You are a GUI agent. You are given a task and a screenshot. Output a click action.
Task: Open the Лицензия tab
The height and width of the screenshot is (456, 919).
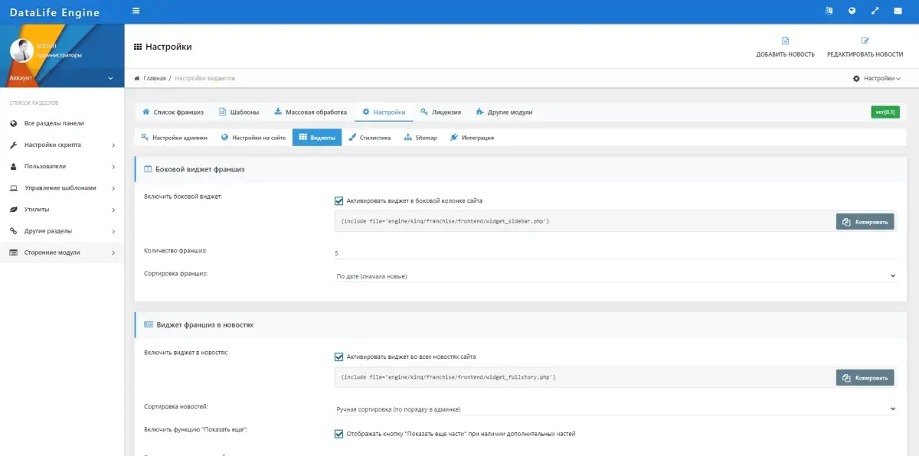pyautogui.click(x=441, y=112)
